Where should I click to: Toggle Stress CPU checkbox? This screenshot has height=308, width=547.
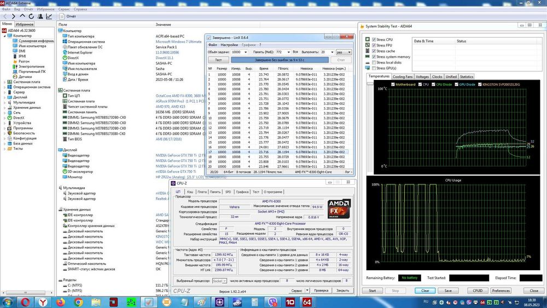click(374, 40)
